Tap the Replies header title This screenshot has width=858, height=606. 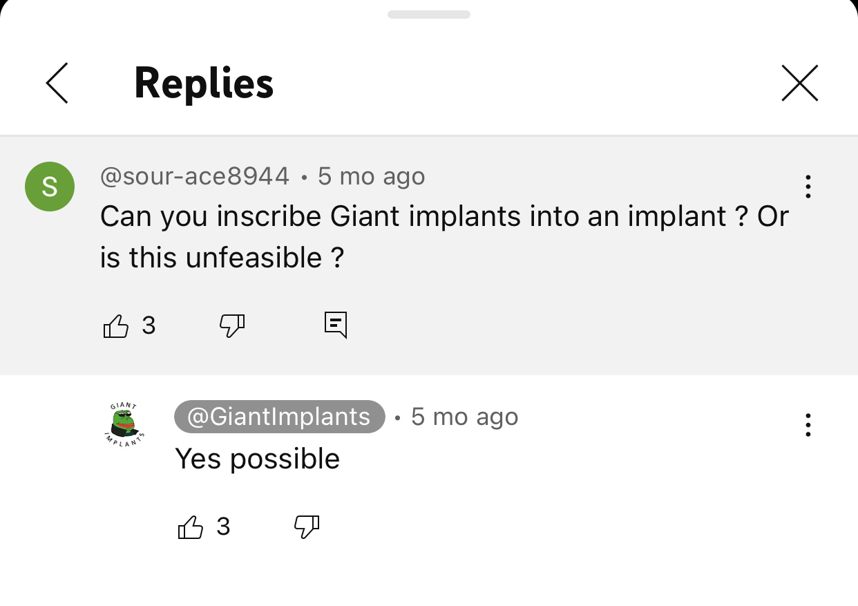pyautogui.click(x=204, y=84)
